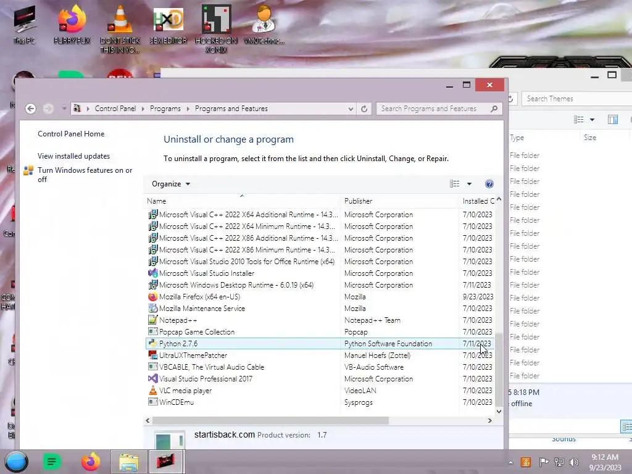Click the vertical scrollbar thumb in program list

[x=499, y=370]
